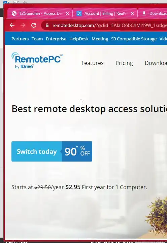The width and height of the screenshot is (167, 243).
Task: Click the RemotePC by IDrive logo
Action: coord(37,61)
